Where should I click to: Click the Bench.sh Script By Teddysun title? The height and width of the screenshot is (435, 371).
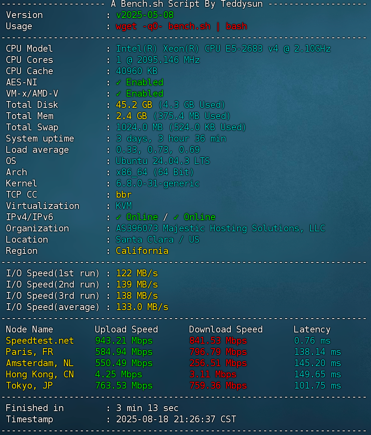pos(187,4)
